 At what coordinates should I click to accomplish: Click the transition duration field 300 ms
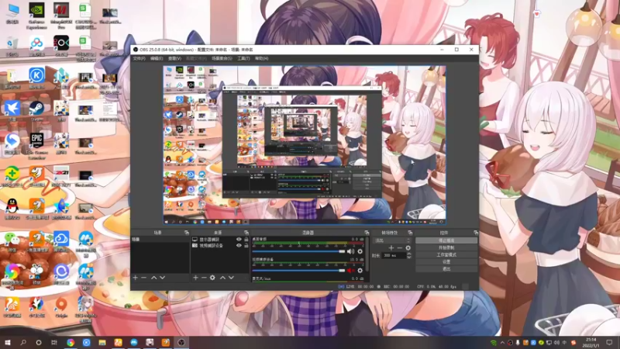click(394, 256)
